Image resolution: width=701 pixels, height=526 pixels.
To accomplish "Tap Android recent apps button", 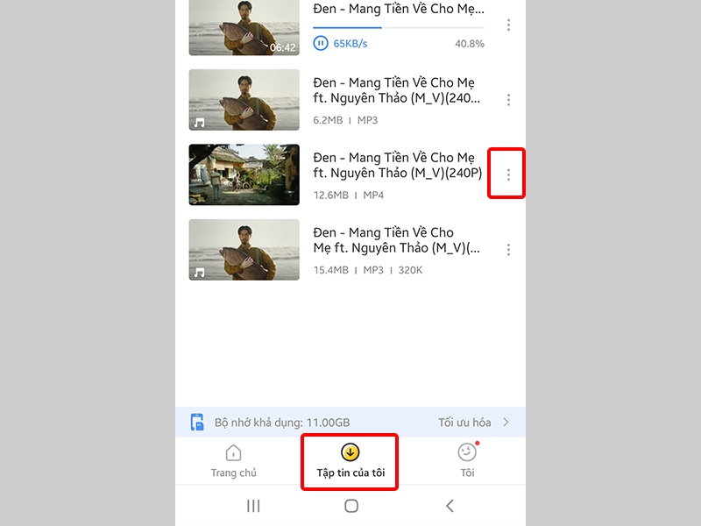I will [x=253, y=506].
